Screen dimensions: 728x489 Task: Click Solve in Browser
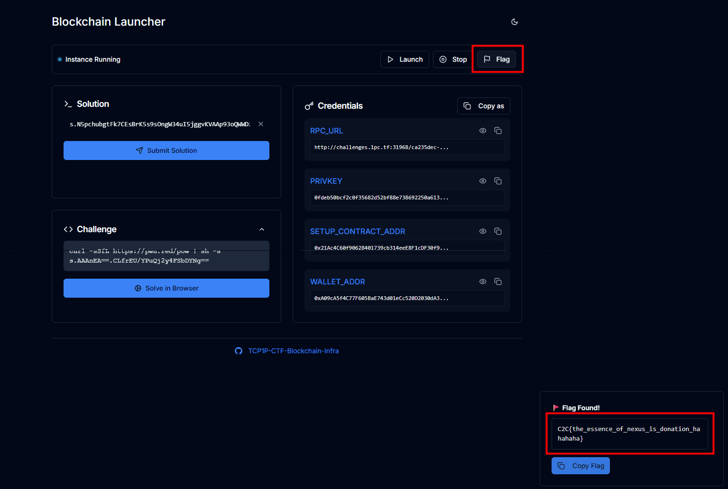tap(166, 288)
